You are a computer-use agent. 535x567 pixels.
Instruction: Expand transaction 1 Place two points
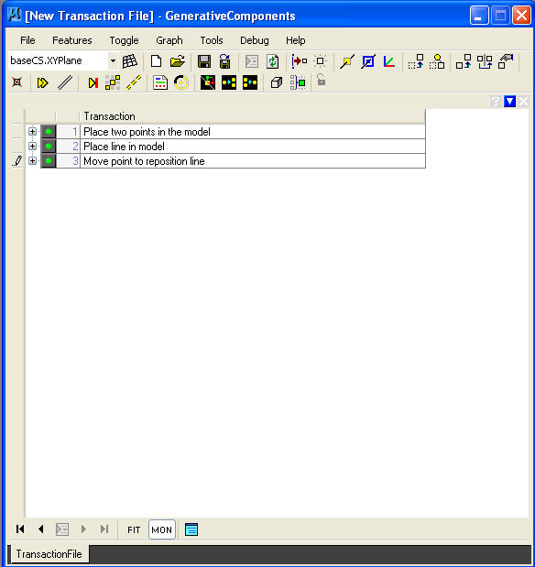point(32,131)
